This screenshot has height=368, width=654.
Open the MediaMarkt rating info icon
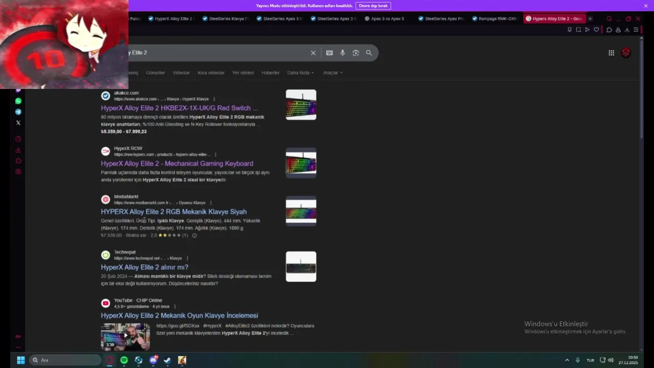(x=194, y=236)
